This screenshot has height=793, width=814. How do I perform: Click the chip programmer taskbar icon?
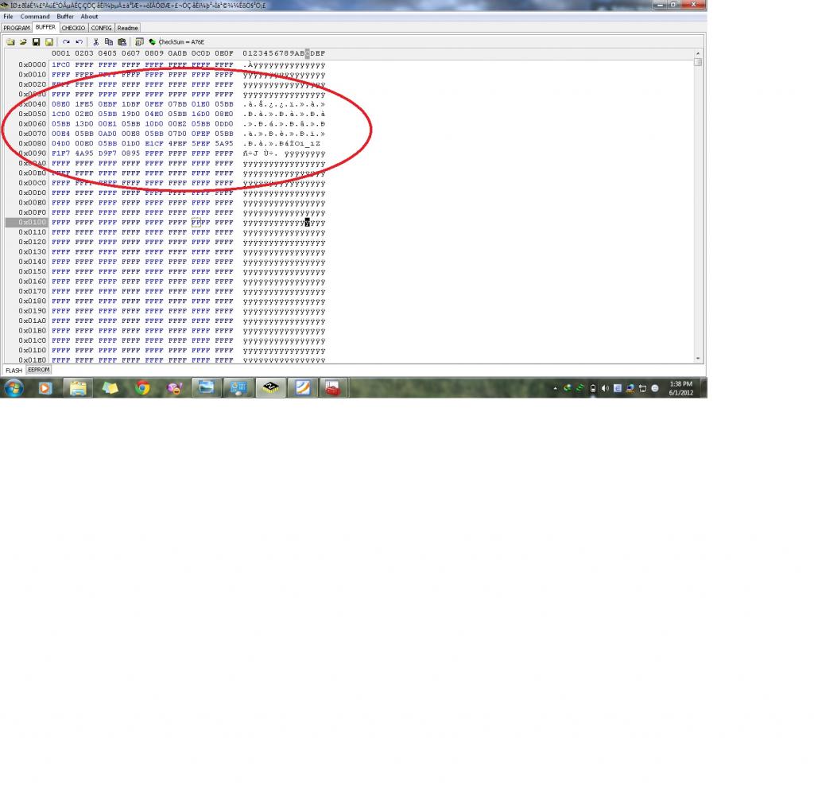coord(270,388)
